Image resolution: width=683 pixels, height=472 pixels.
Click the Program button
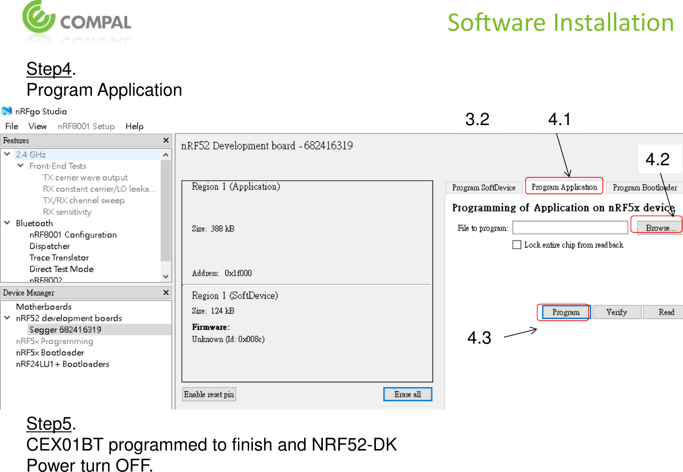click(x=566, y=312)
